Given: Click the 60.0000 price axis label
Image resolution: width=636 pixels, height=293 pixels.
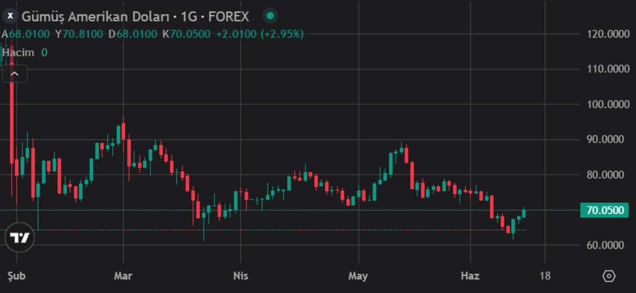Looking at the screenshot, I should pos(605,245).
